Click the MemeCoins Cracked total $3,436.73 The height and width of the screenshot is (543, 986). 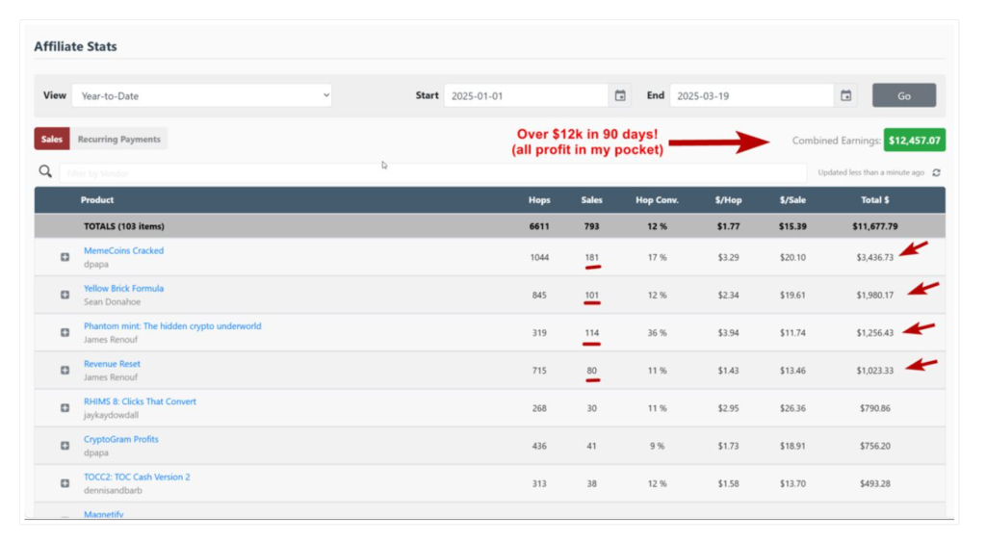click(874, 257)
